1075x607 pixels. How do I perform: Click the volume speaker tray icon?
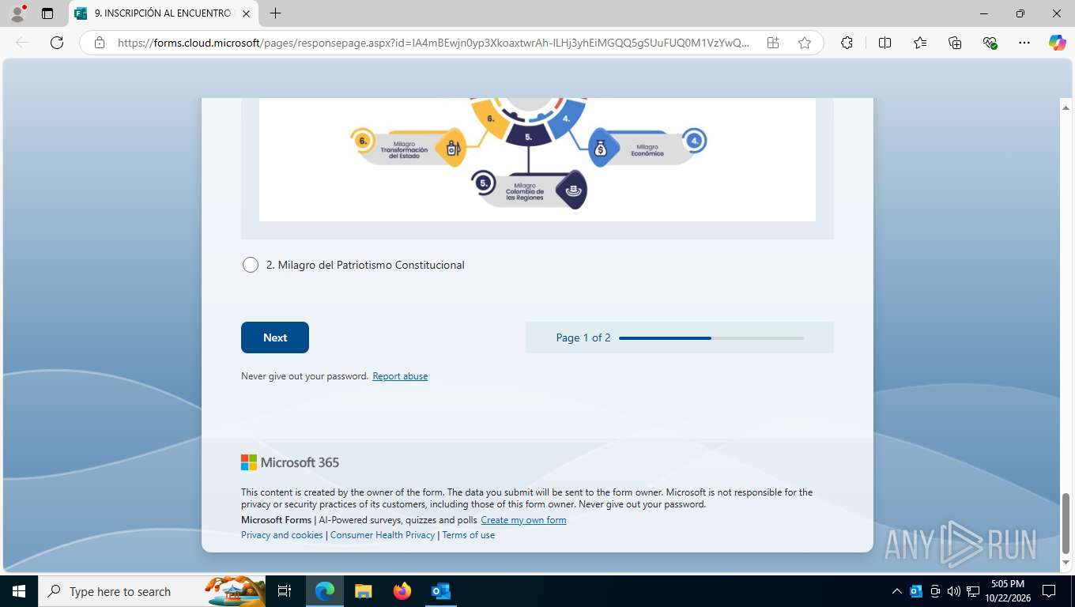(953, 591)
